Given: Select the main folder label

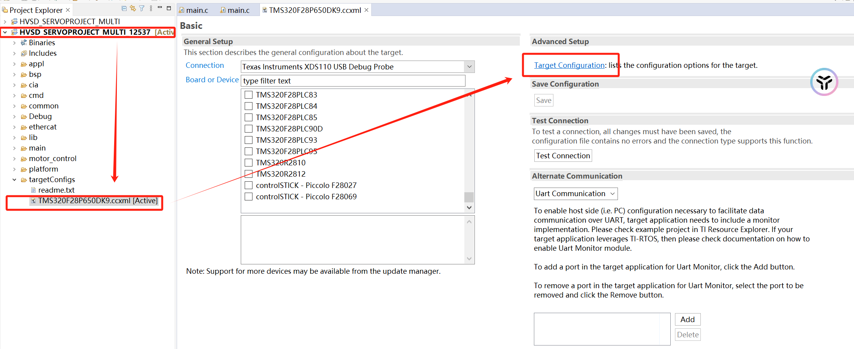Looking at the screenshot, I should 37,148.
